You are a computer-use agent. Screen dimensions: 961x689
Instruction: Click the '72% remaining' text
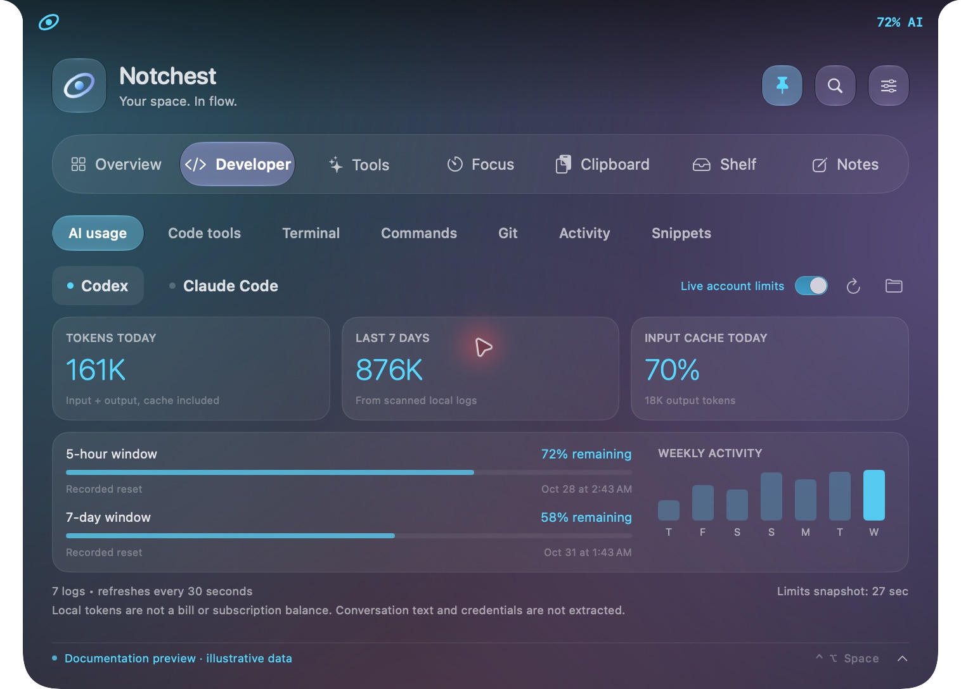[586, 454]
